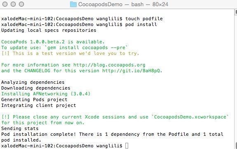
Task: Click the scrollbar thumb at bottom right
Action: tap(236, 145)
